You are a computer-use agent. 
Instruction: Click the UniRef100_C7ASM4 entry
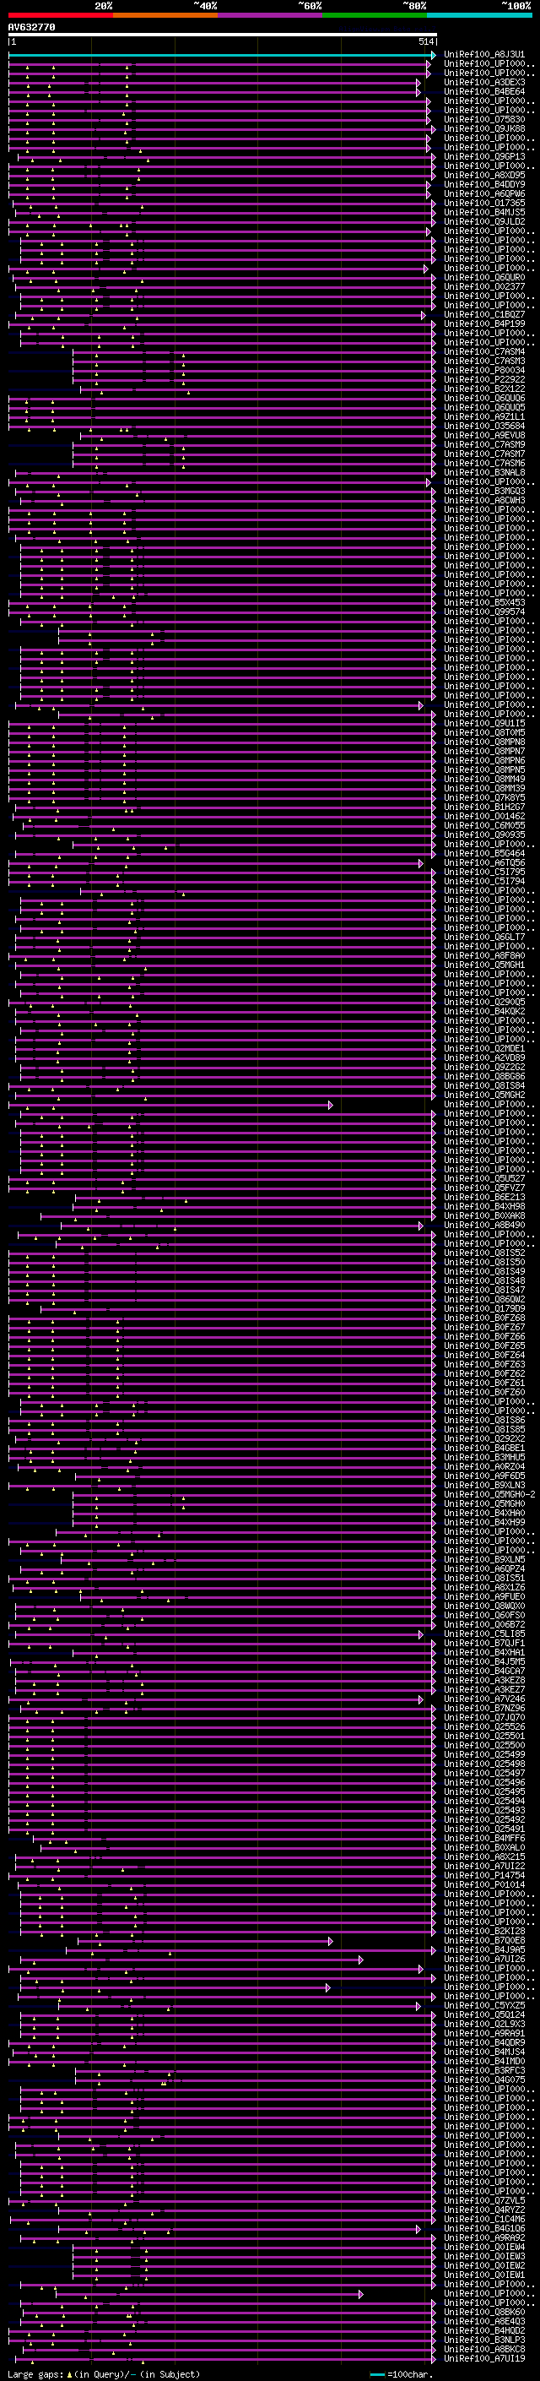484,351
